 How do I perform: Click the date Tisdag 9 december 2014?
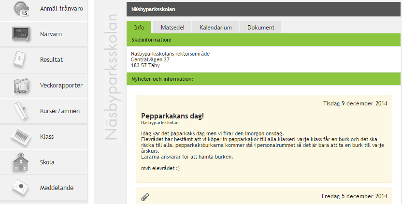click(x=355, y=103)
